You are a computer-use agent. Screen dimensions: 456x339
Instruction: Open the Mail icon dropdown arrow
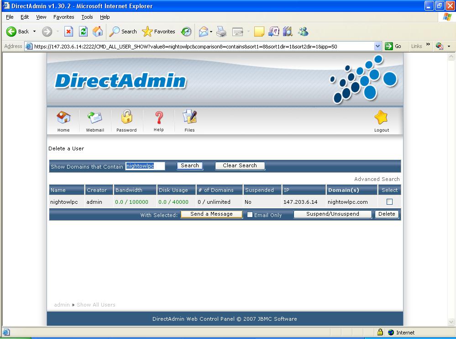coord(211,32)
